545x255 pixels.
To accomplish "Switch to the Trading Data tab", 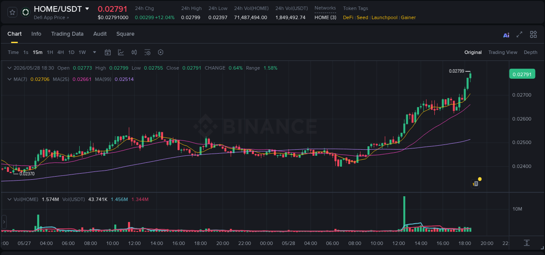I will (x=67, y=34).
